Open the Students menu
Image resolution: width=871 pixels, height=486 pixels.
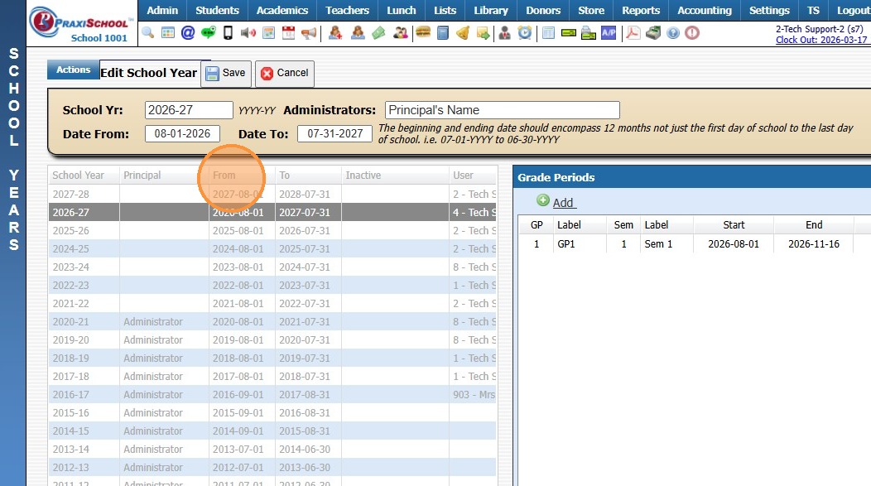click(x=217, y=11)
